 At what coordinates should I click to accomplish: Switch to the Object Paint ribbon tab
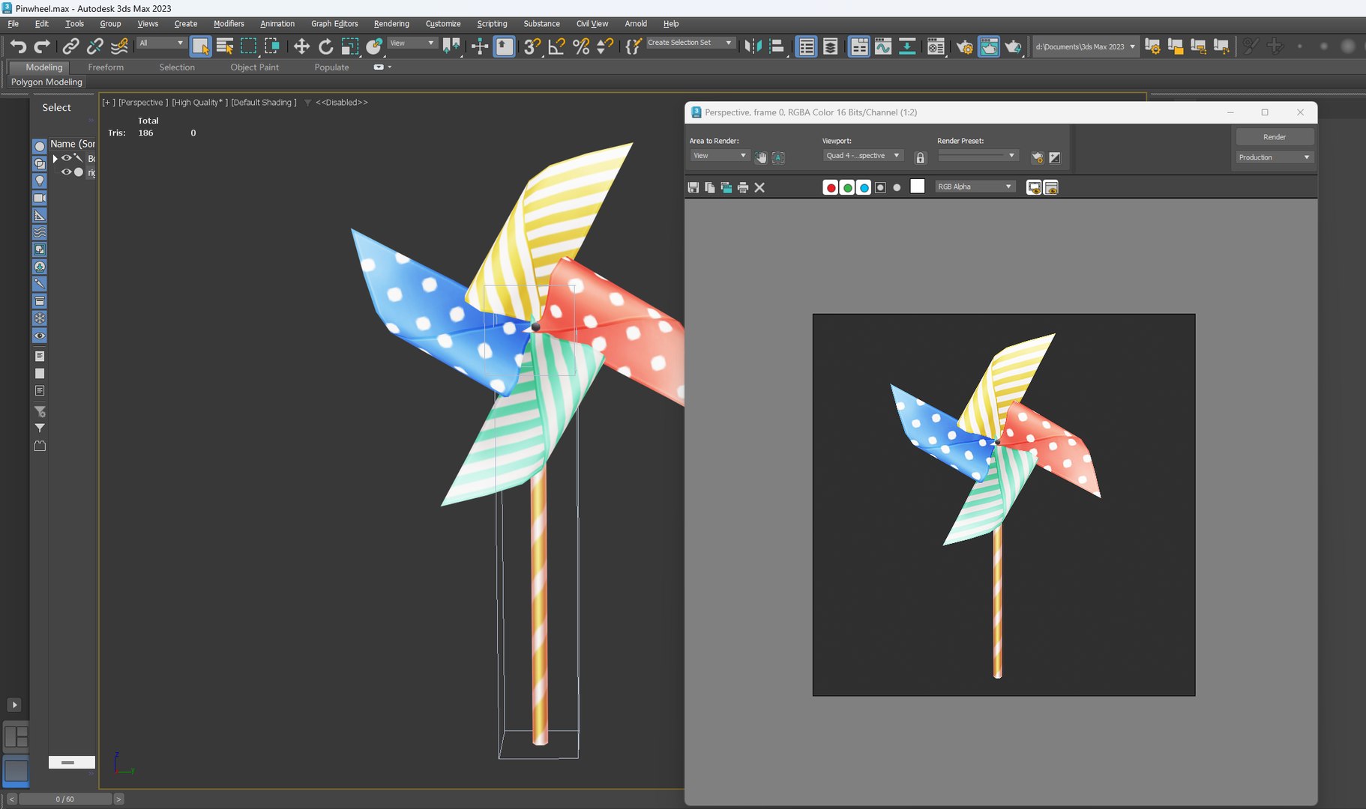254,67
